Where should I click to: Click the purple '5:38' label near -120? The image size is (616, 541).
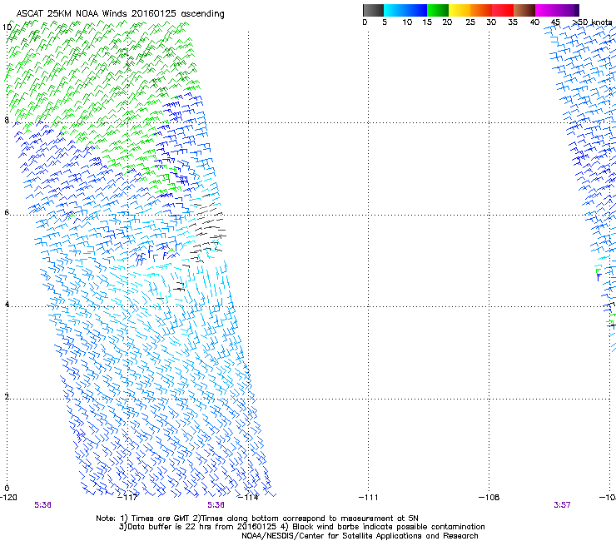[42, 505]
